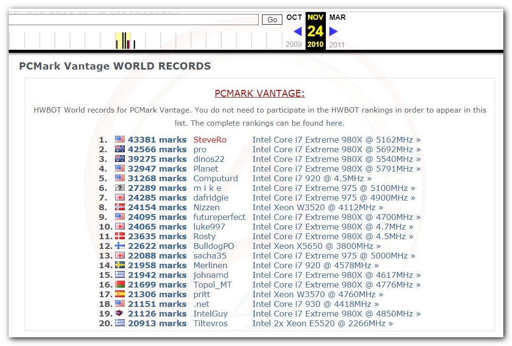The image size is (512, 346).
Task: Open the 20913 marks score entry
Action: tap(157, 323)
